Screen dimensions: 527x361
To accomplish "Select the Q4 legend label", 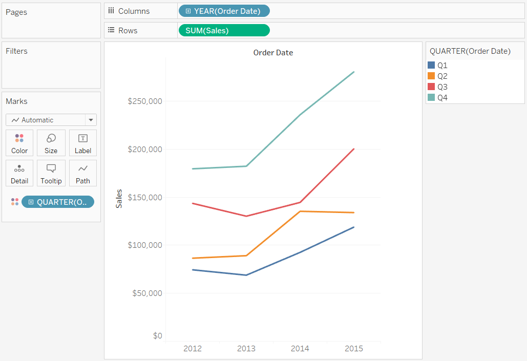I will (442, 98).
